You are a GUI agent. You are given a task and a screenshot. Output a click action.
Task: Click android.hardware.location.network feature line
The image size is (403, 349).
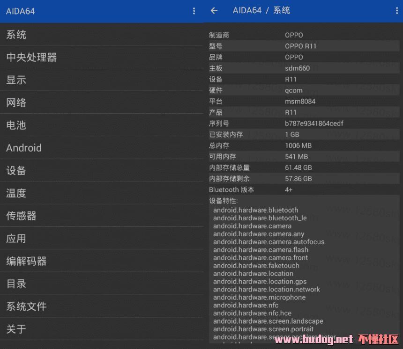(267, 289)
